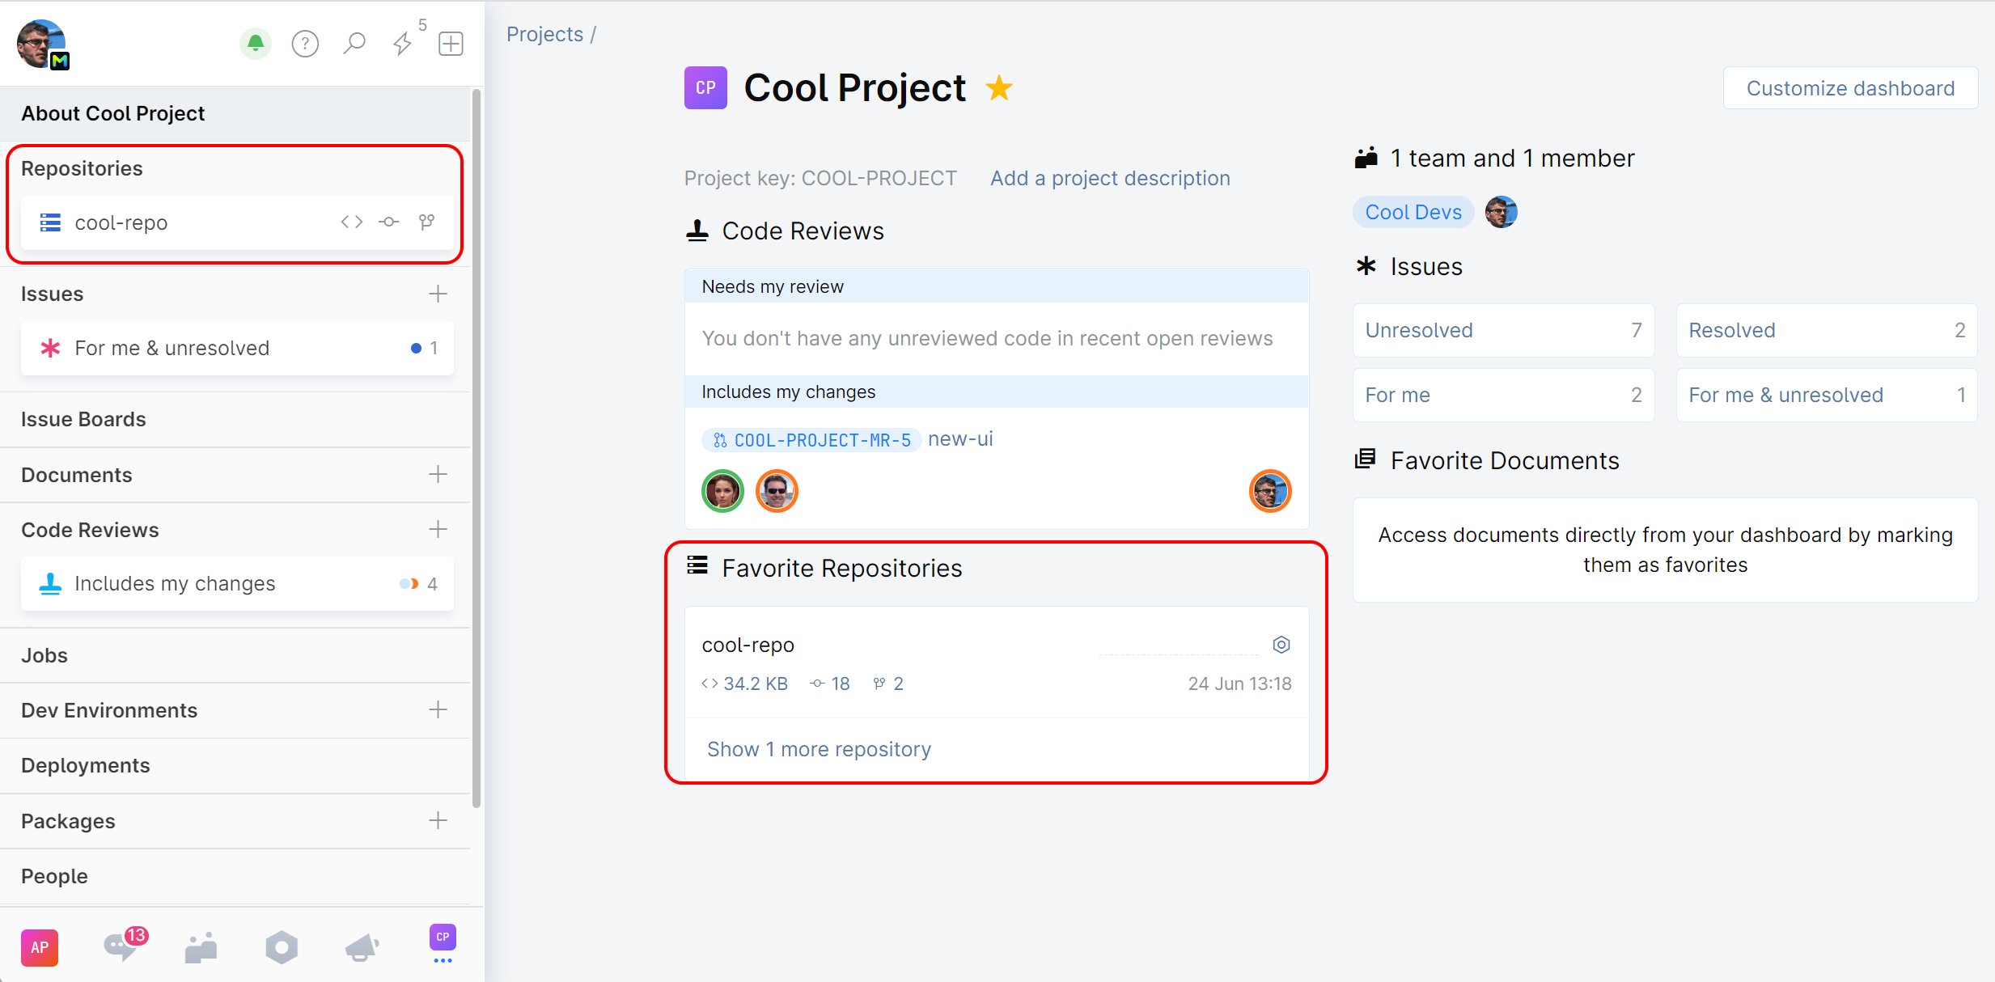Show 1 more repository link
Image resolution: width=1995 pixels, height=982 pixels.
(819, 749)
